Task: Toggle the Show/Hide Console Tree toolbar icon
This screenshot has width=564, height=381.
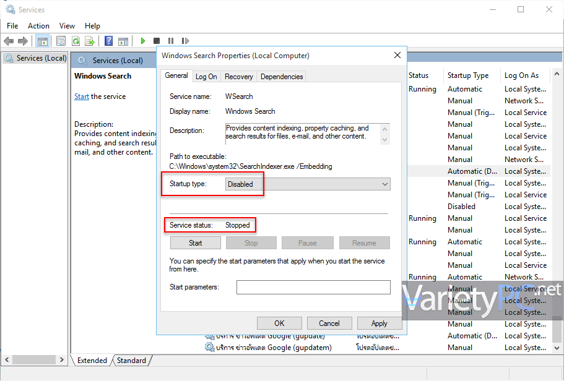Action: coord(43,41)
